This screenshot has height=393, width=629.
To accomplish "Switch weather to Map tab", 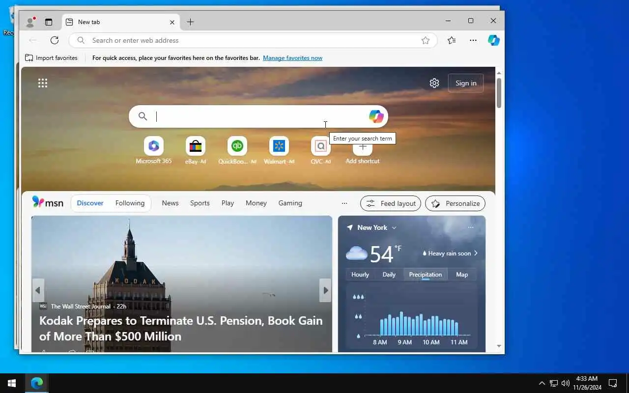I will (462, 275).
